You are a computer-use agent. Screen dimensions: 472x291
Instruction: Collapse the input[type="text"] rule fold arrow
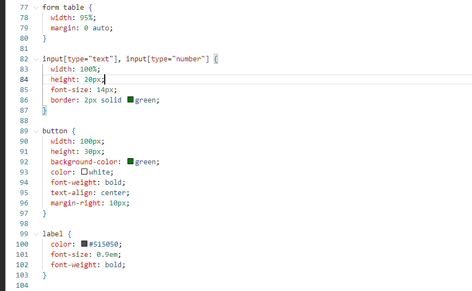coord(36,59)
